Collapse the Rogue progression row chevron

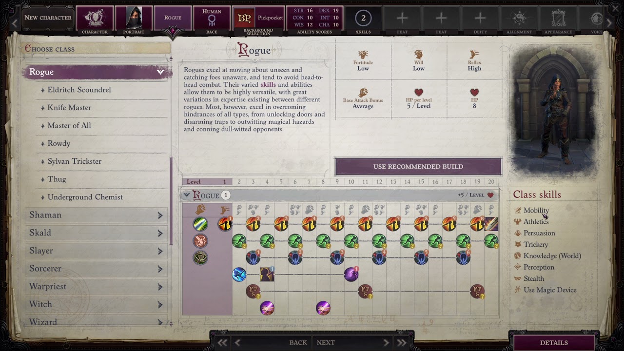pyautogui.click(x=187, y=195)
